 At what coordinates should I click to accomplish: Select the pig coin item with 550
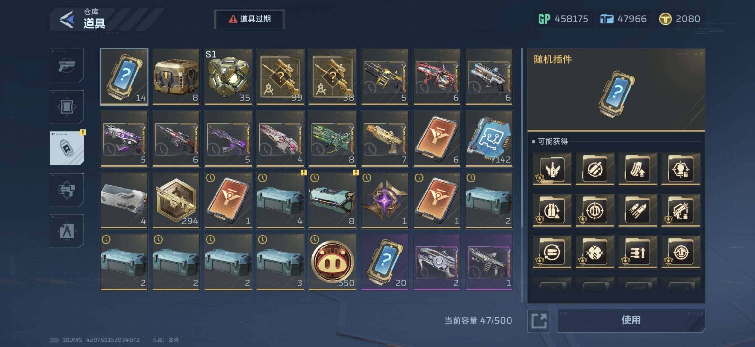point(333,262)
